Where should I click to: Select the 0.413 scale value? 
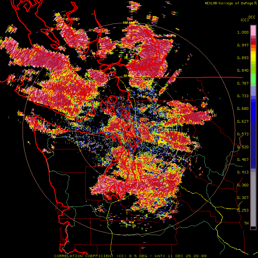click(243, 172)
